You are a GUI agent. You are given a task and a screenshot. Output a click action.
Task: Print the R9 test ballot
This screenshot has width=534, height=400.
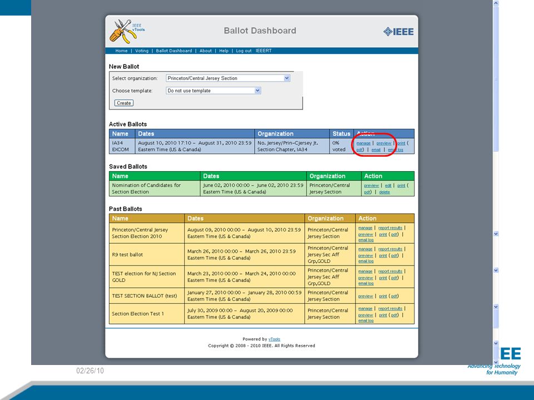coord(383,256)
